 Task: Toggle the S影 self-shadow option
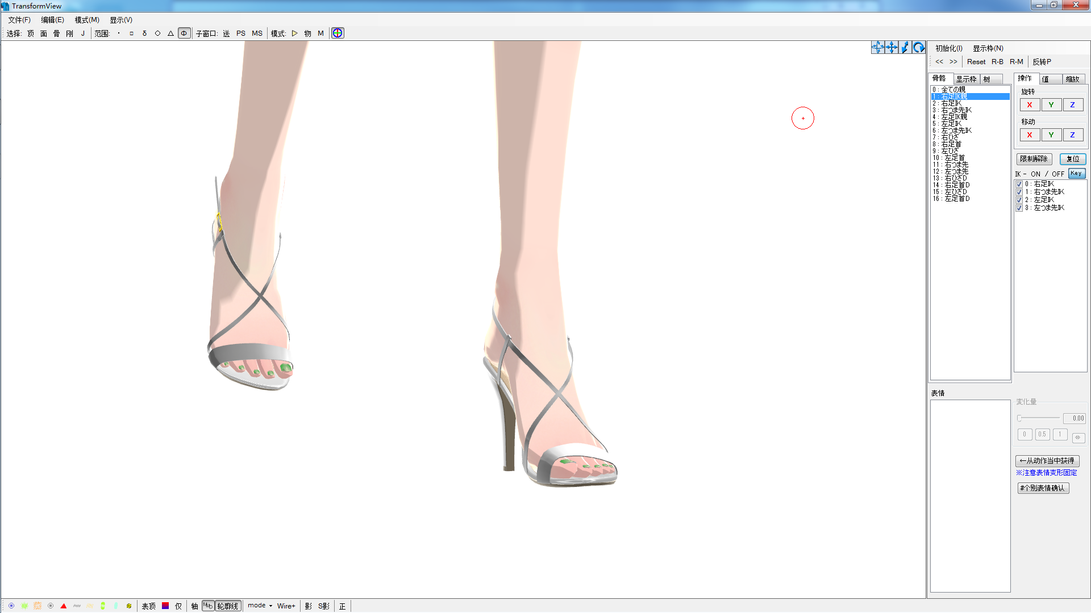324,606
